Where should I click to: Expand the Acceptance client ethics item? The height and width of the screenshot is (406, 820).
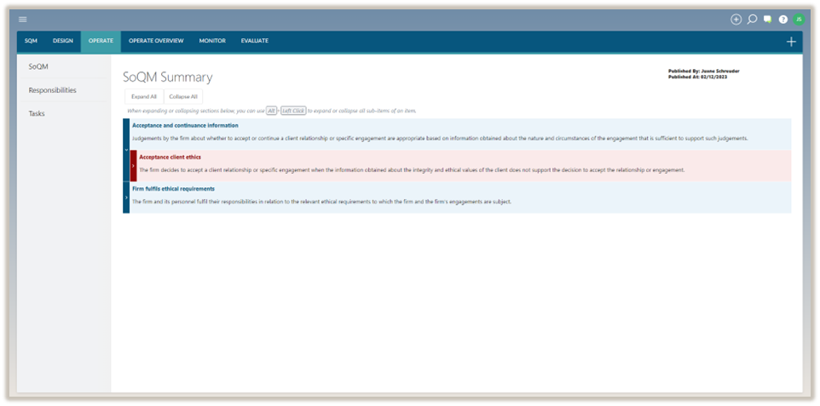(x=133, y=166)
